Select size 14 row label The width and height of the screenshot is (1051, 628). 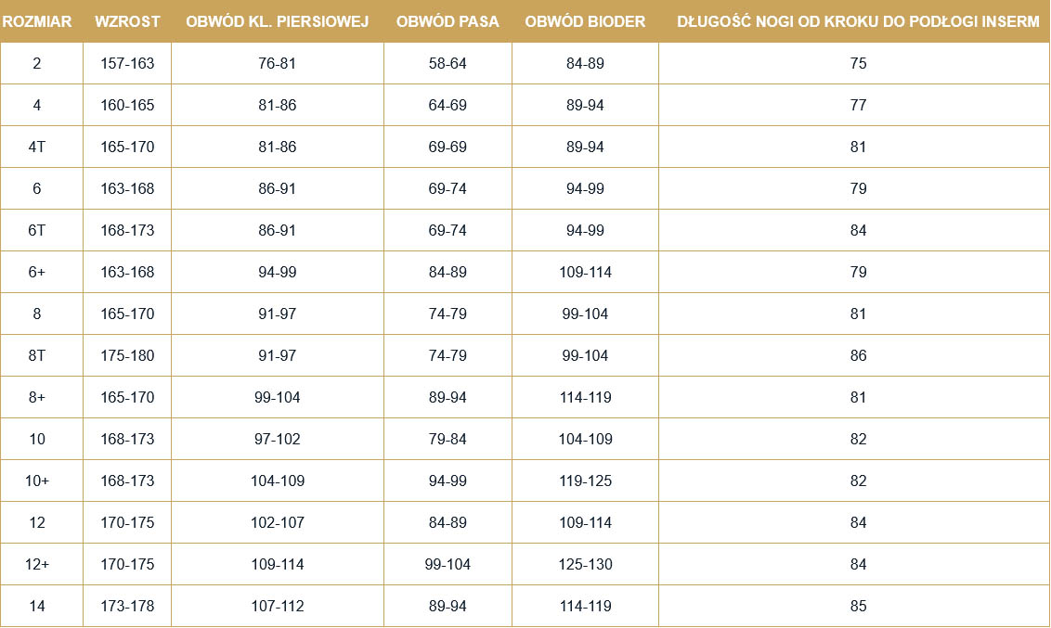(x=37, y=606)
